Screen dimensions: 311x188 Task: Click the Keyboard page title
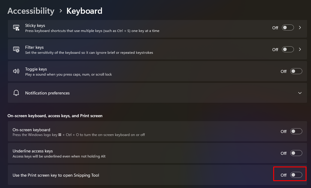click(x=84, y=11)
